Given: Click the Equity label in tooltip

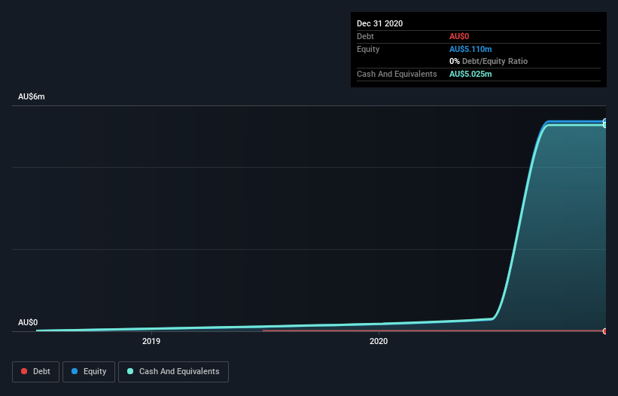Looking at the screenshot, I should tap(368, 49).
